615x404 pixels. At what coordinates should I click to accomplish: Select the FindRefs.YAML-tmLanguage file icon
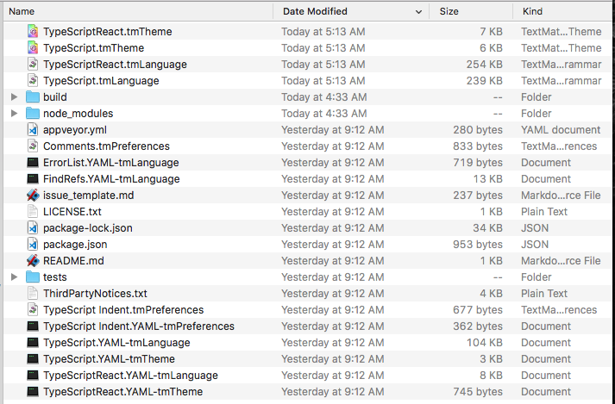33,179
